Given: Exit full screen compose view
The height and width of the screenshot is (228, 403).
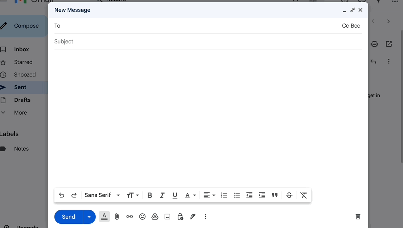Looking at the screenshot, I should pos(352,10).
